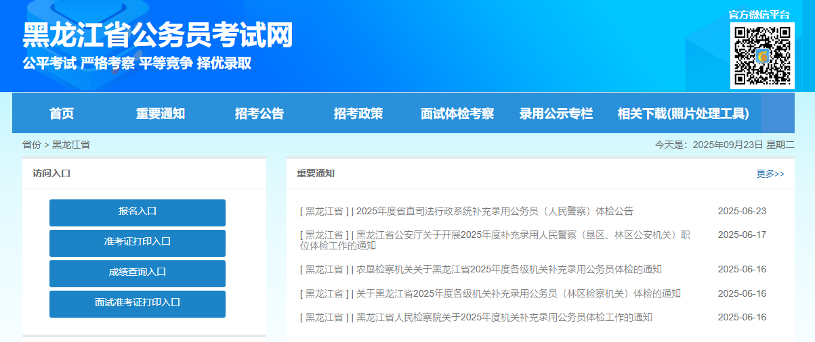
Task: Open 黑龙江省人民检察院补充录用体检工作通知
Action: (x=504, y=317)
